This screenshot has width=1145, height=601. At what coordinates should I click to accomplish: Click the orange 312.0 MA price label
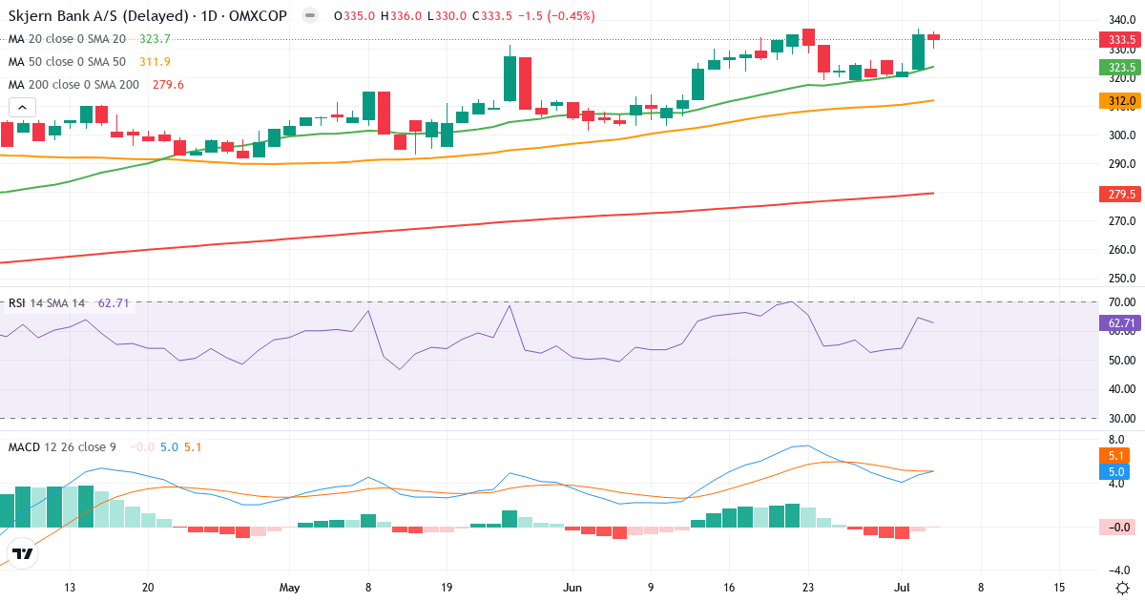[x=1120, y=101]
